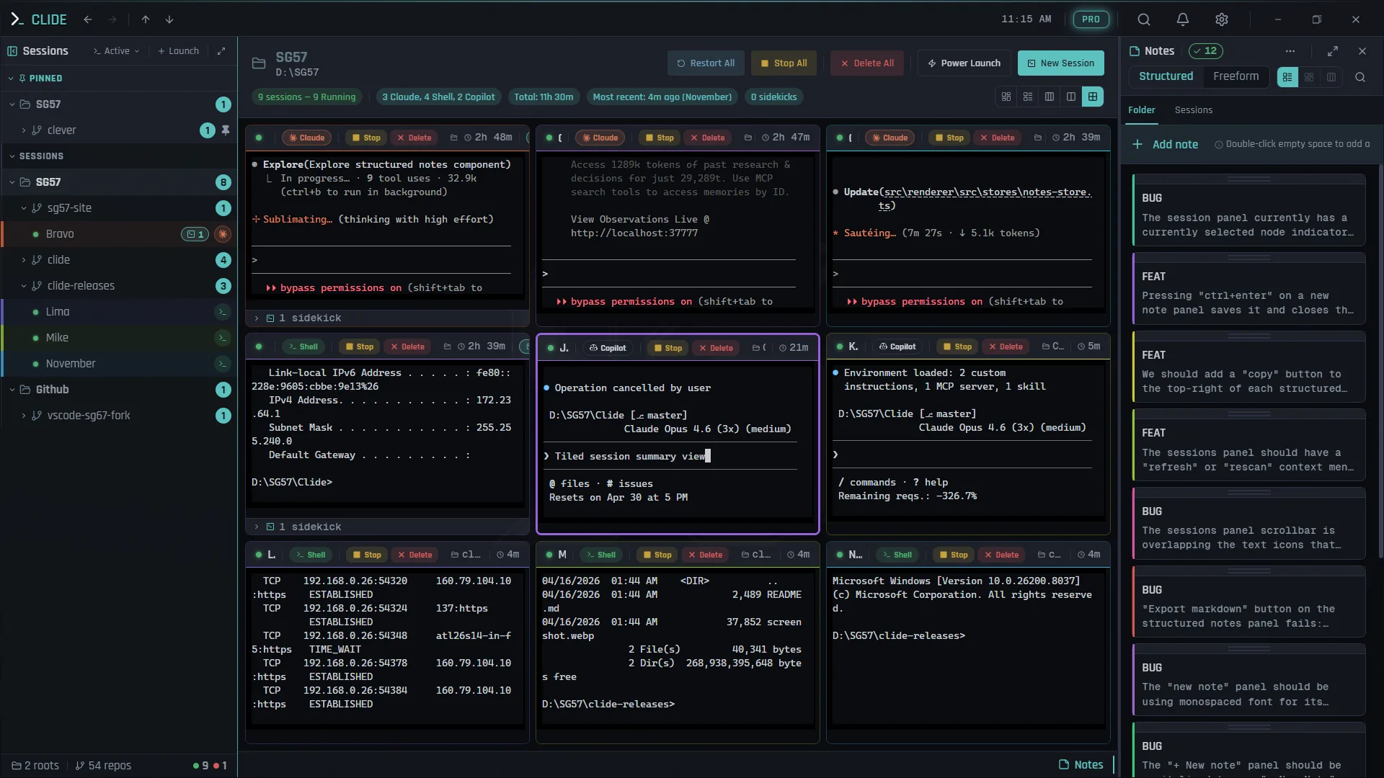The height and width of the screenshot is (778, 1384).
Task: Expand the vscode-sg67-fork repo node
Action: [x=23, y=416]
